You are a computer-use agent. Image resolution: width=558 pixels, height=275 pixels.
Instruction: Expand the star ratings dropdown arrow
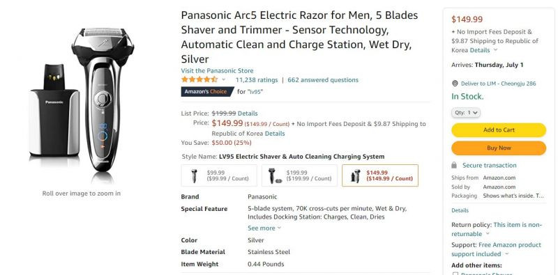(223, 79)
